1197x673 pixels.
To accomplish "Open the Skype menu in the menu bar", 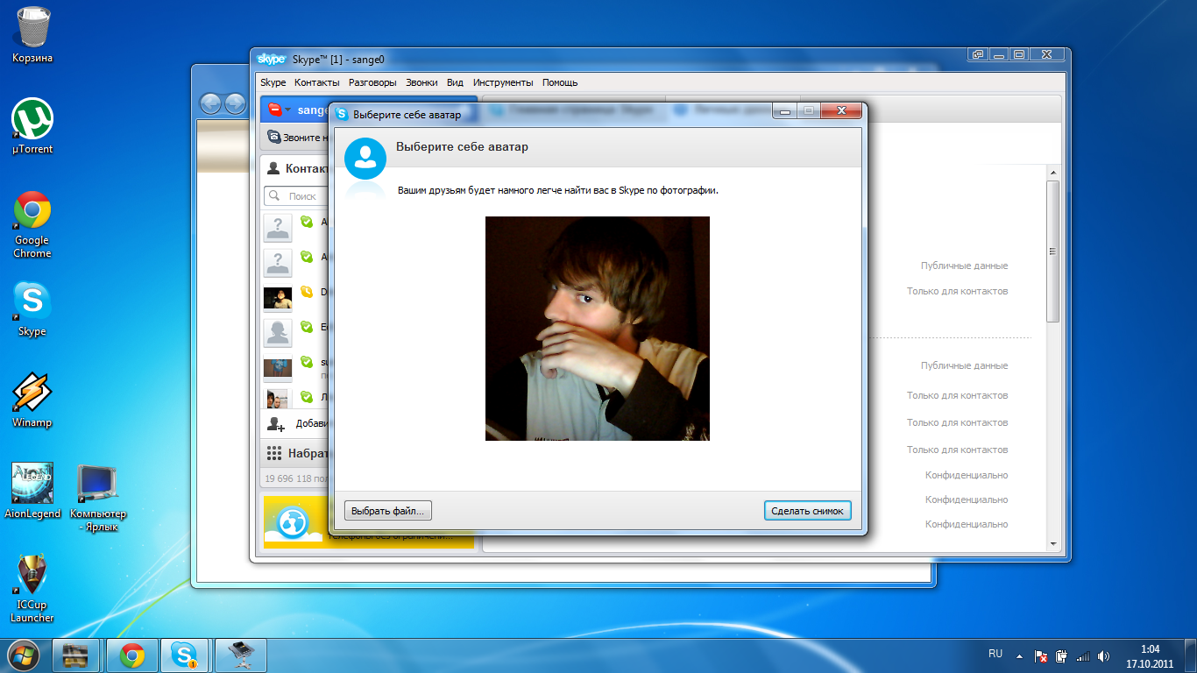I will tap(273, 82).
